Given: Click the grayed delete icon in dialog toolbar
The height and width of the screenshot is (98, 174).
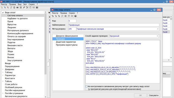Looking at the screenshot, I should pos(59,16).
